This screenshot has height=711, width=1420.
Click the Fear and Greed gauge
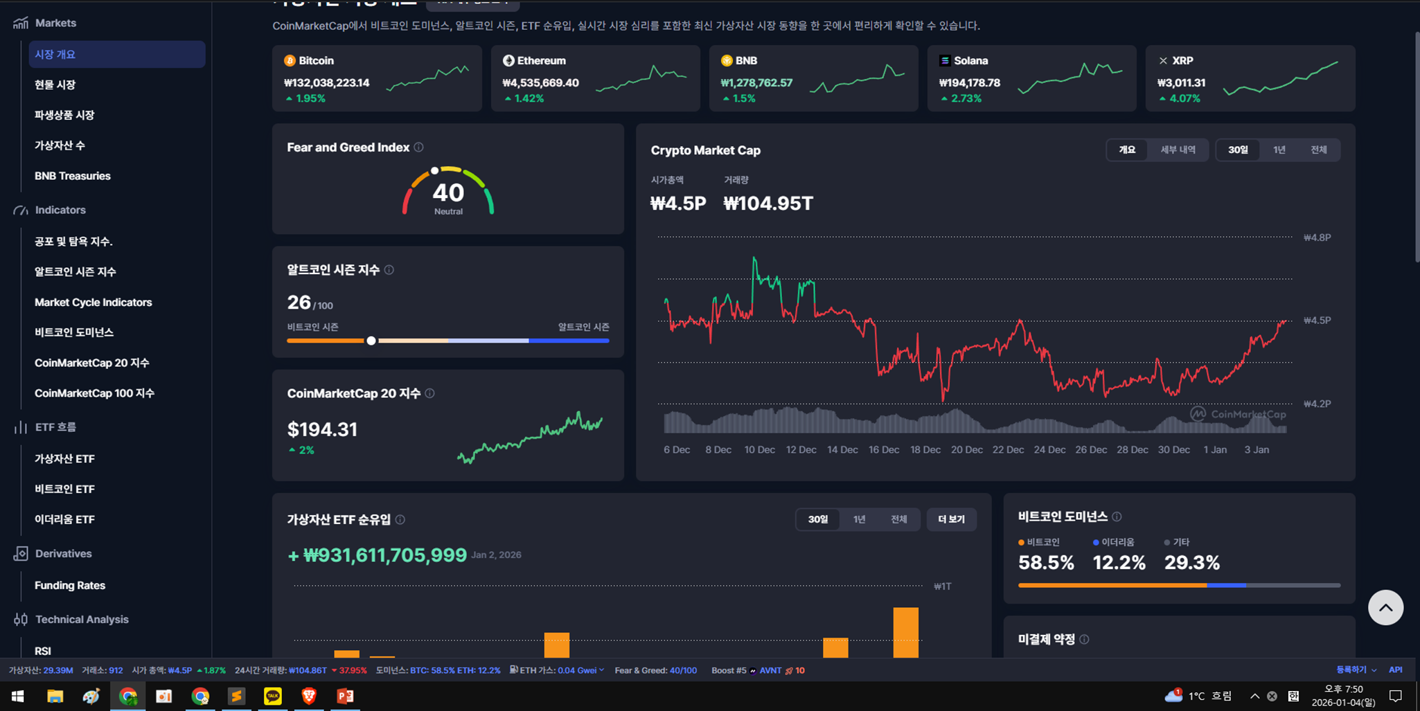point(448,190)
